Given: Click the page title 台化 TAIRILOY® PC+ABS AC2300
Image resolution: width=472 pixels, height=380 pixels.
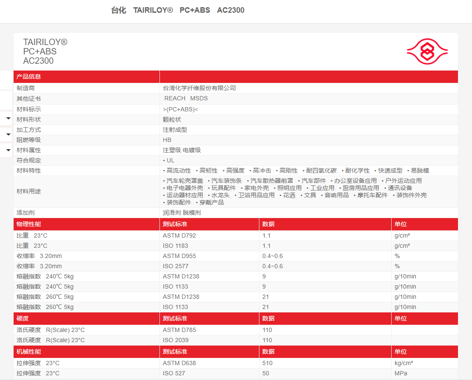Looking at the screenshot, I should click(178, 10).
